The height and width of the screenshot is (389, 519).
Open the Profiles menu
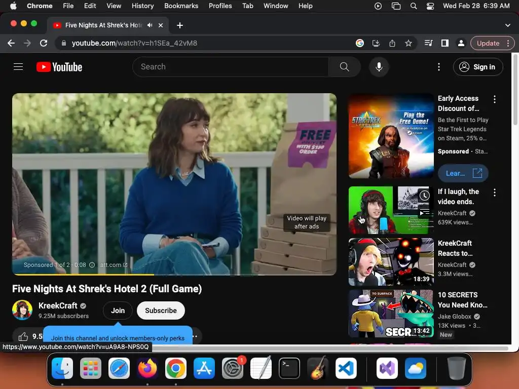pos(220,6)
